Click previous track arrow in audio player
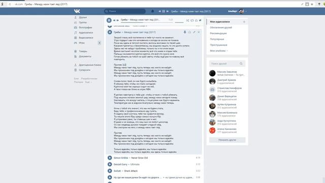This screenshot has height=183, width=325. [x=114, y=20]
